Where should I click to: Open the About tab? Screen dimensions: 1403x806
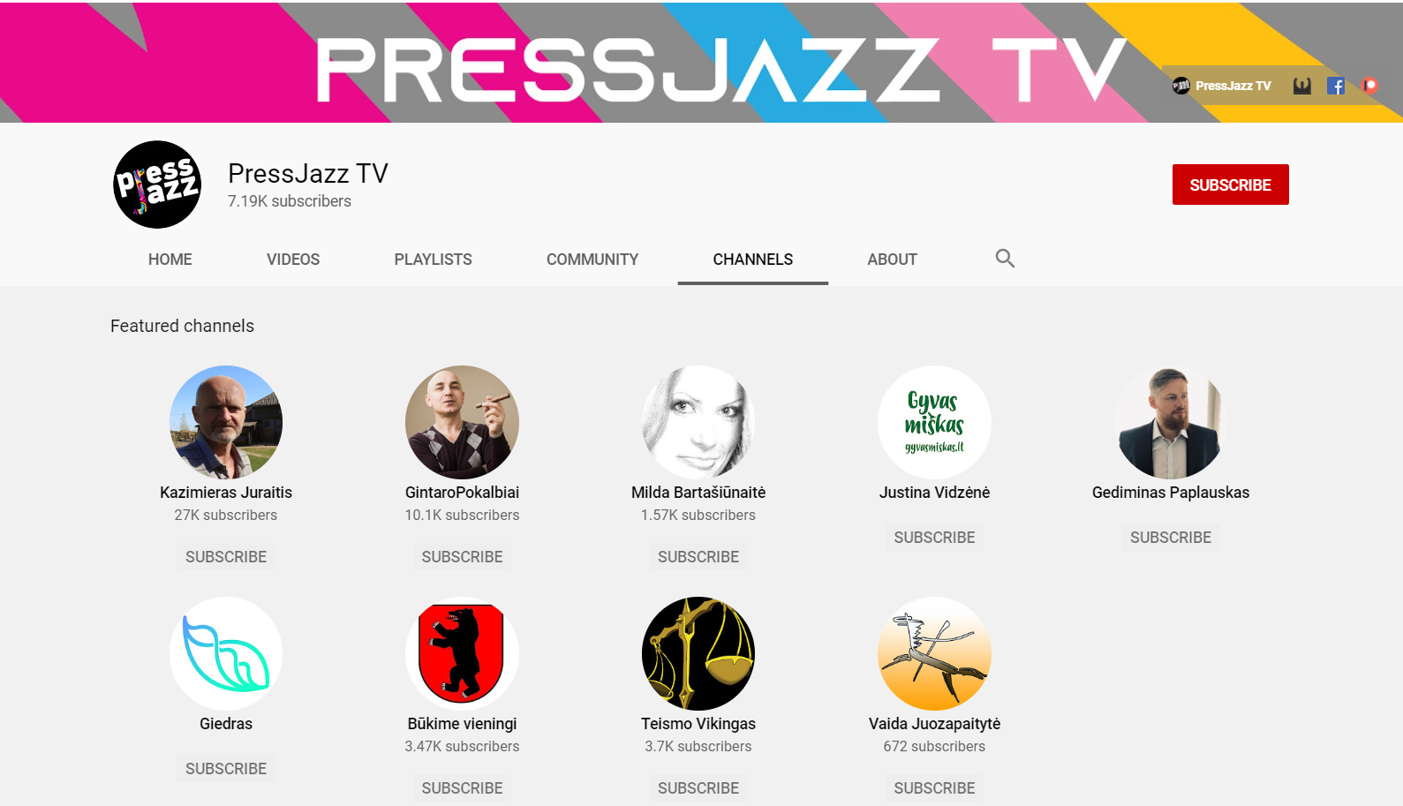click(x=892, y=260)
